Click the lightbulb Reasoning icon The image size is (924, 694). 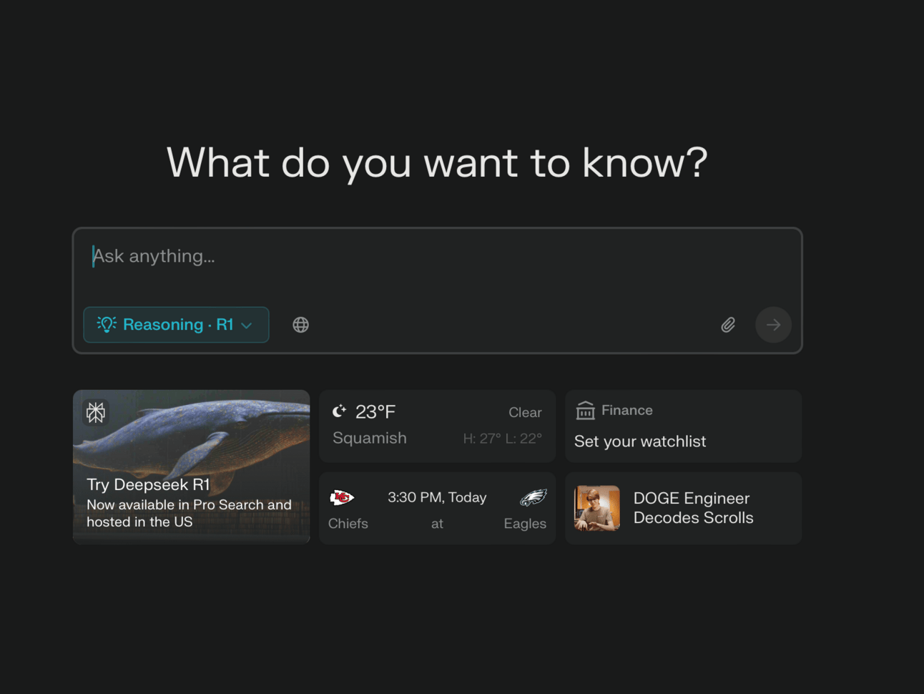107,324
